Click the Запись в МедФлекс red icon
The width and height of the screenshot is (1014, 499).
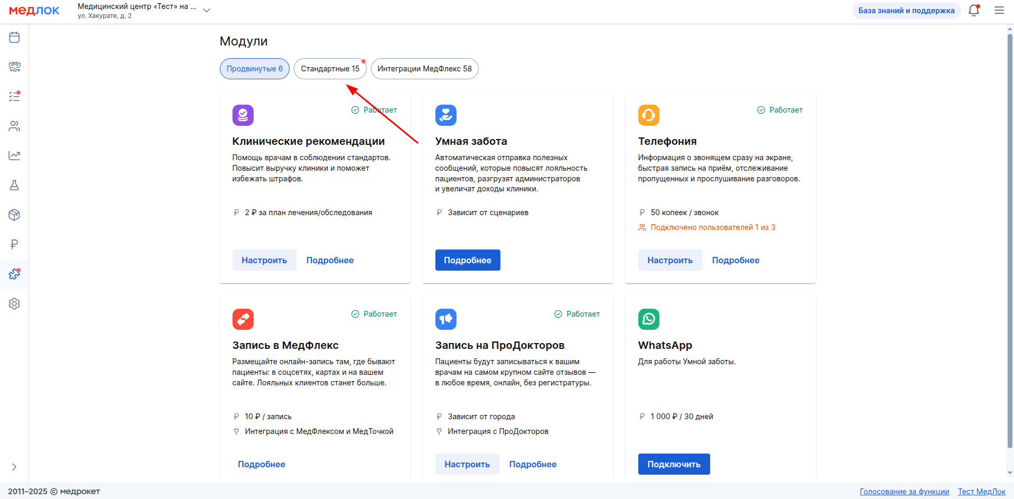[x=243, y=319]
